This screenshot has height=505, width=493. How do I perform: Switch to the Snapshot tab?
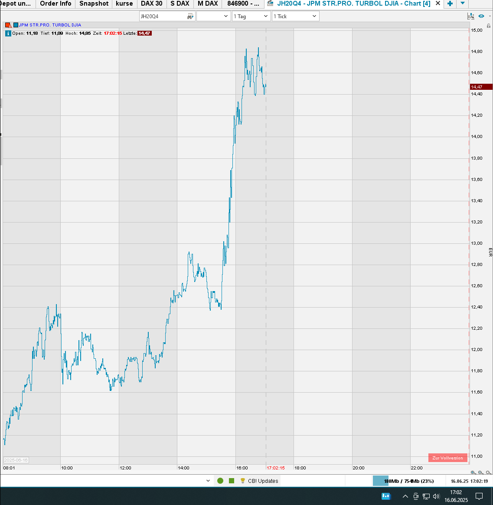point(94,3)
